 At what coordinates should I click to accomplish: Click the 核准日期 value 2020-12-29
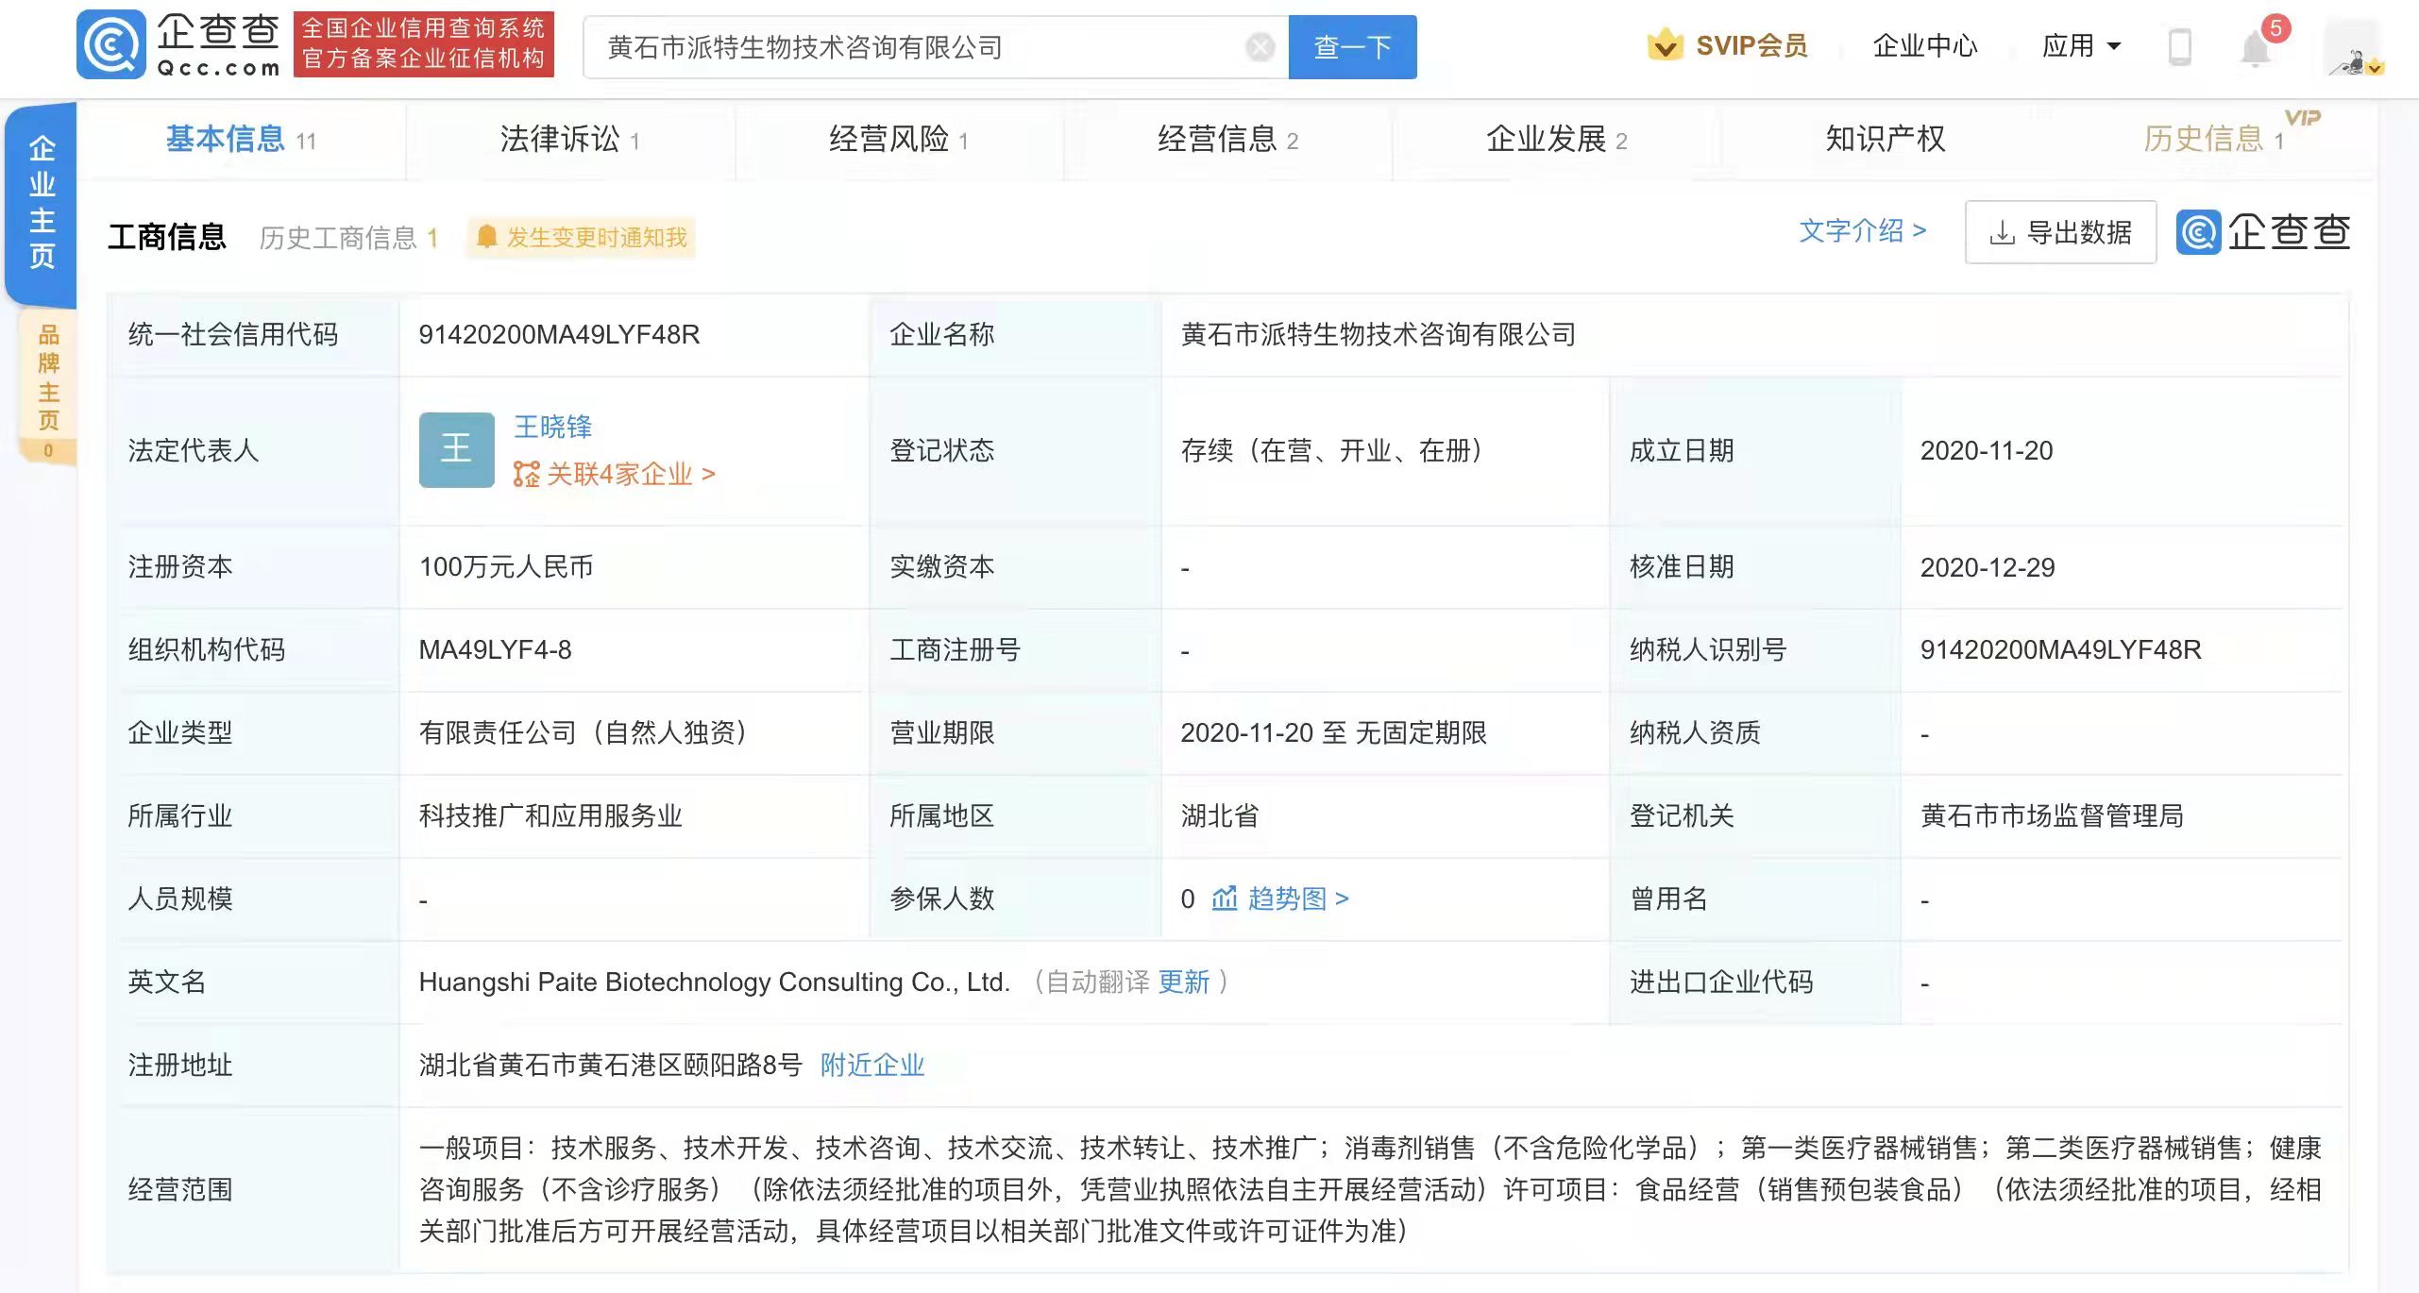(1988, 567)
